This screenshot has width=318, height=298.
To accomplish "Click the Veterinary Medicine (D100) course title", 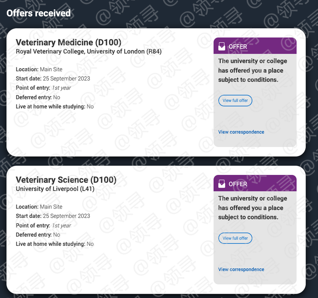I will tap(68, 43).
